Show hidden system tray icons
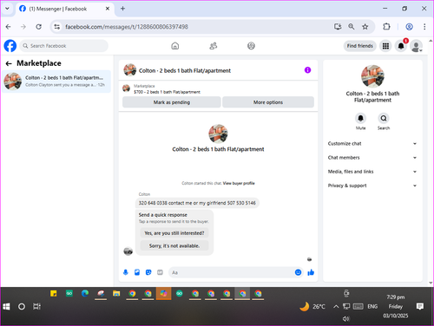The image size is (434, 326). coord(336,306)
